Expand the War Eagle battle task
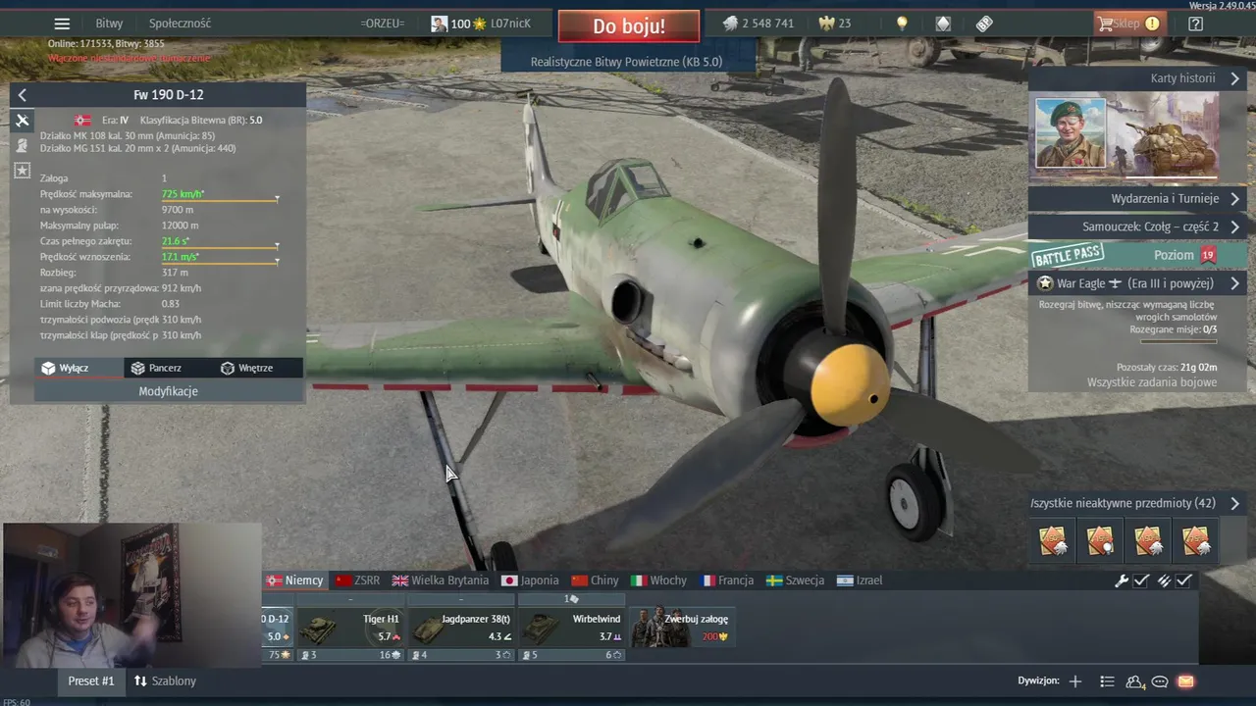The height and width of the screenshot is (706, 1256). pos(1138,283)
